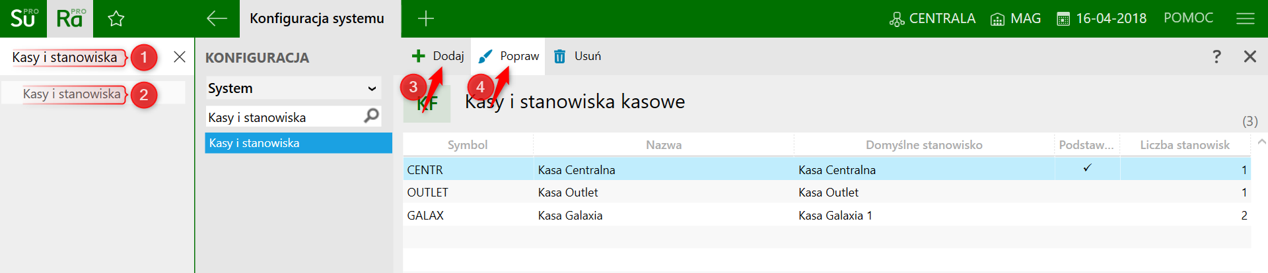Go back using the left arrow
The image size is (1268, 273).
coord(217,18)
